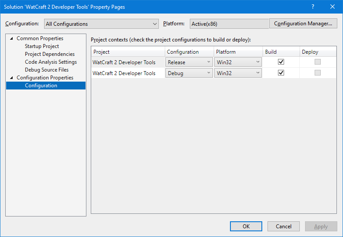Open Code Analysis Settings page
The height and width of the screenshot is (237, 343).
pos(51,62)
